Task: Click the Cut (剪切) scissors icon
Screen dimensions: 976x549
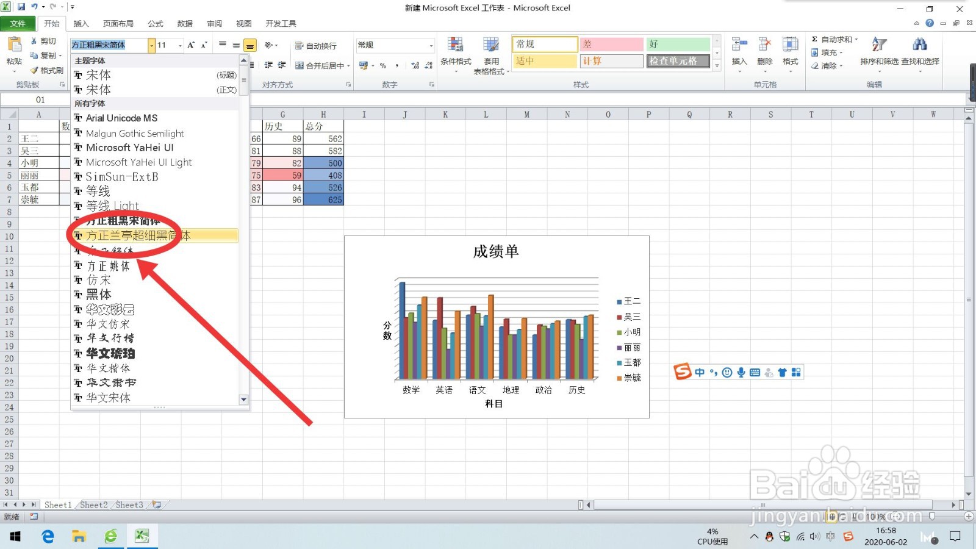Action: tap(34, 41)
